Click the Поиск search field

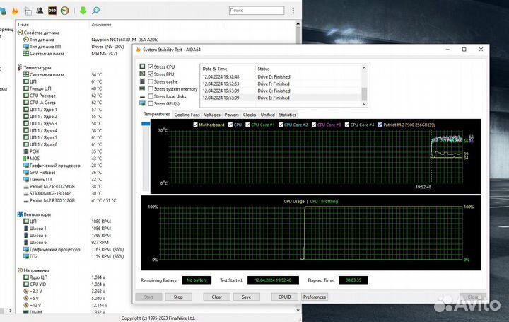point(257,11)
